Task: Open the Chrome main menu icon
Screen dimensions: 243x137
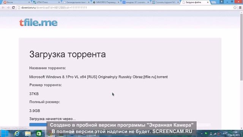Action: (x=240, y=8)
